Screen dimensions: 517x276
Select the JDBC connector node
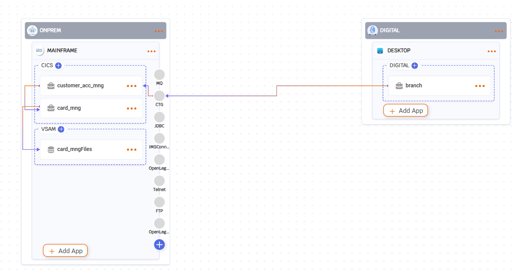[159, 117]
